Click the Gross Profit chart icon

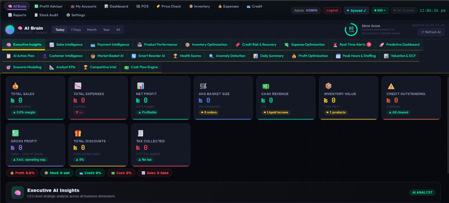(15, 133)
